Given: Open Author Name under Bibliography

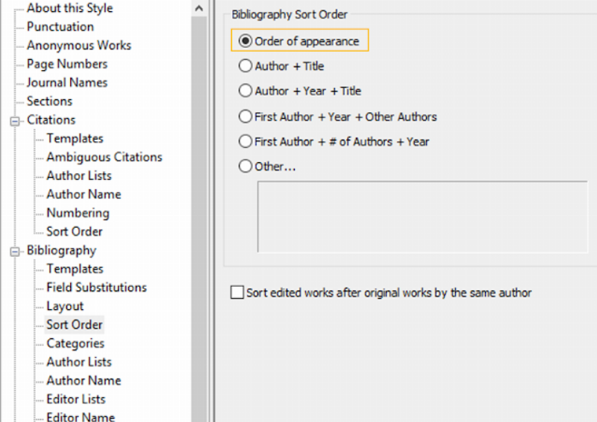Looking at the screenshot, I should [84, 380].
